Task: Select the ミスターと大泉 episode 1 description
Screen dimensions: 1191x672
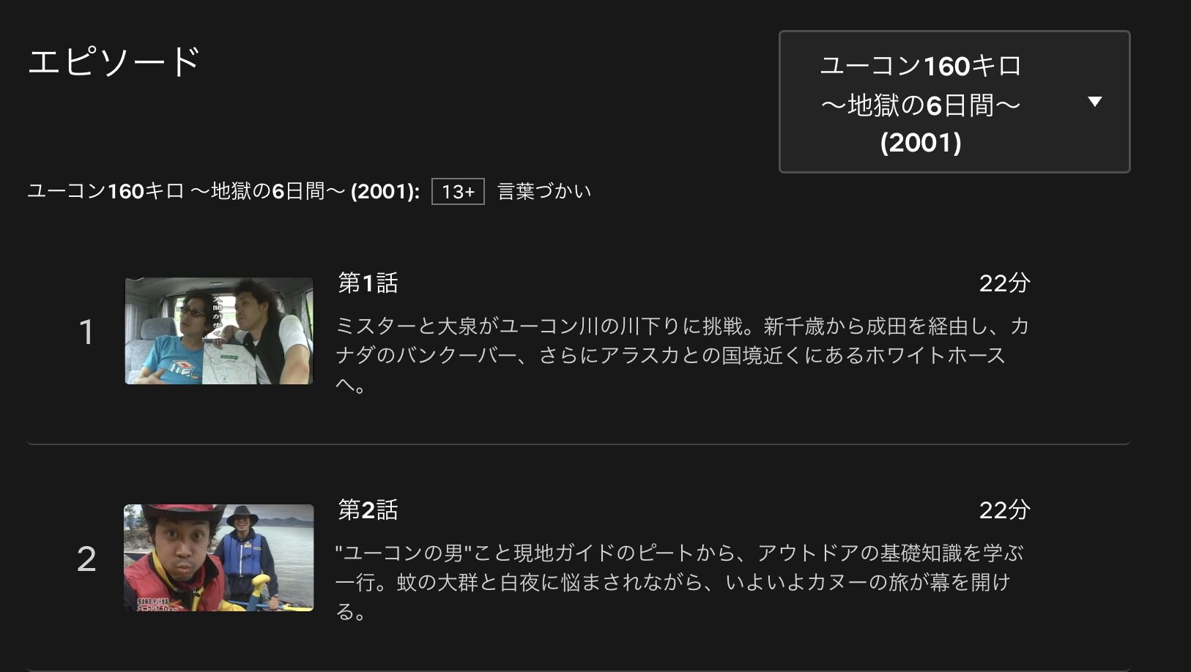Action: (x=683, y=355)
